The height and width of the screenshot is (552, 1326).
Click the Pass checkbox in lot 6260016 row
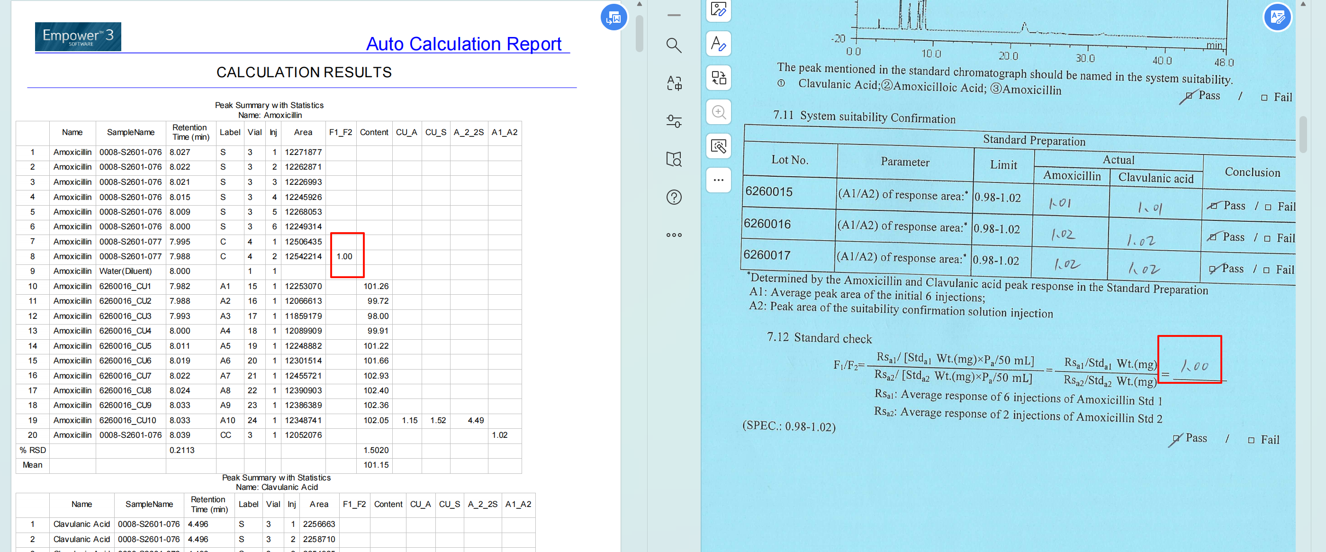[x=1213, y=237]
